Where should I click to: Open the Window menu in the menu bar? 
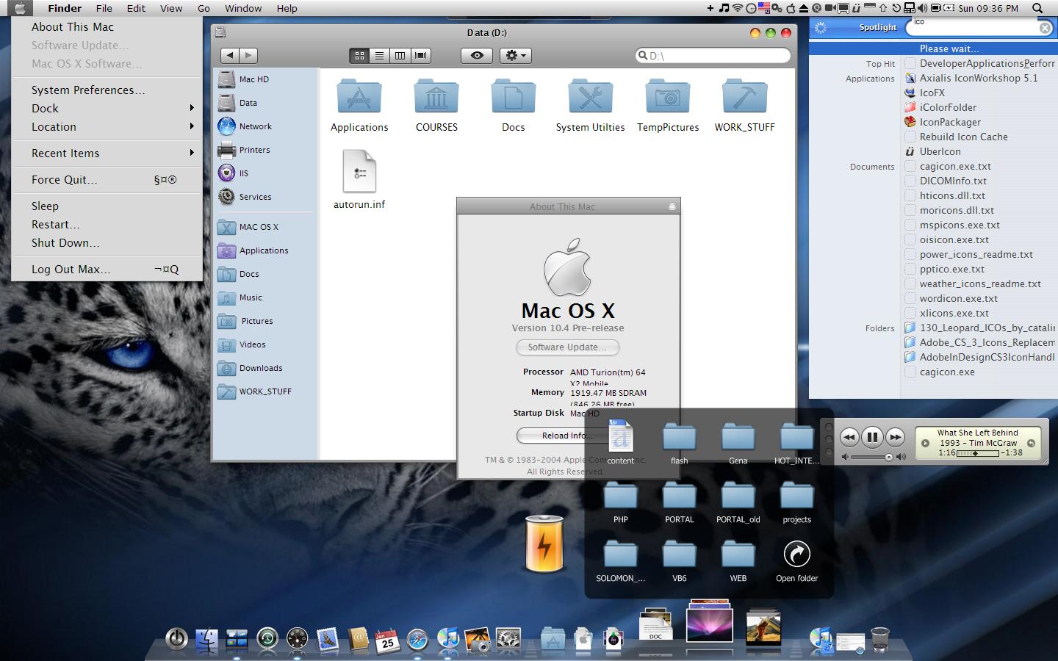point(243,8)
